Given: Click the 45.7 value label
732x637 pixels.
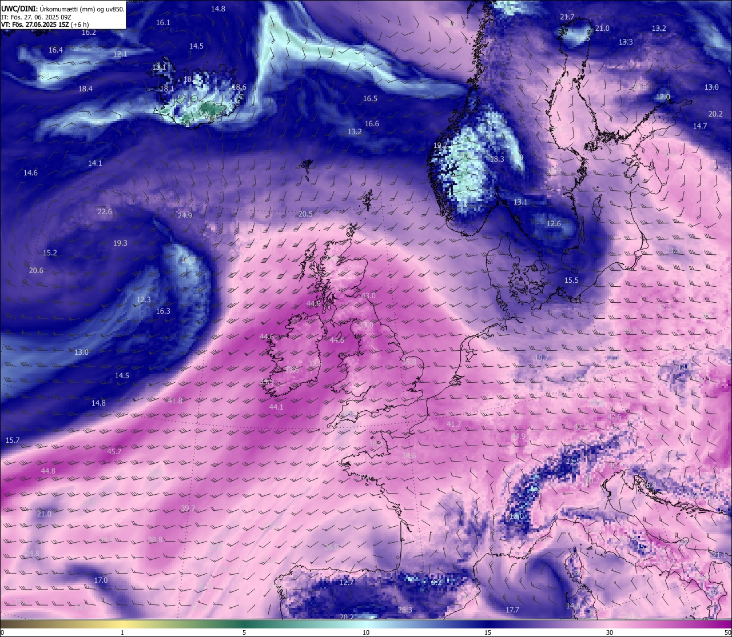Looking at the screenshot, I should (x=114, y=452).
